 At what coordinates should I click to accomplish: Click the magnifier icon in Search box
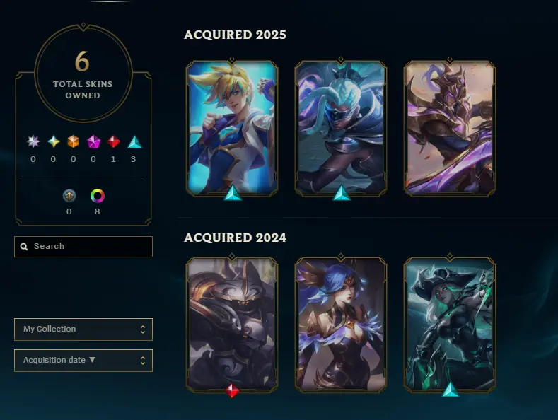point(24,246)
